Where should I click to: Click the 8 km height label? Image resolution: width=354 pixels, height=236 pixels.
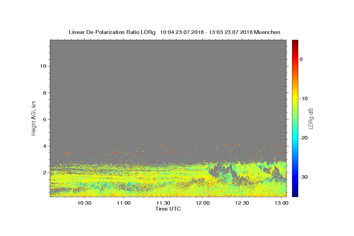(44, 93)
